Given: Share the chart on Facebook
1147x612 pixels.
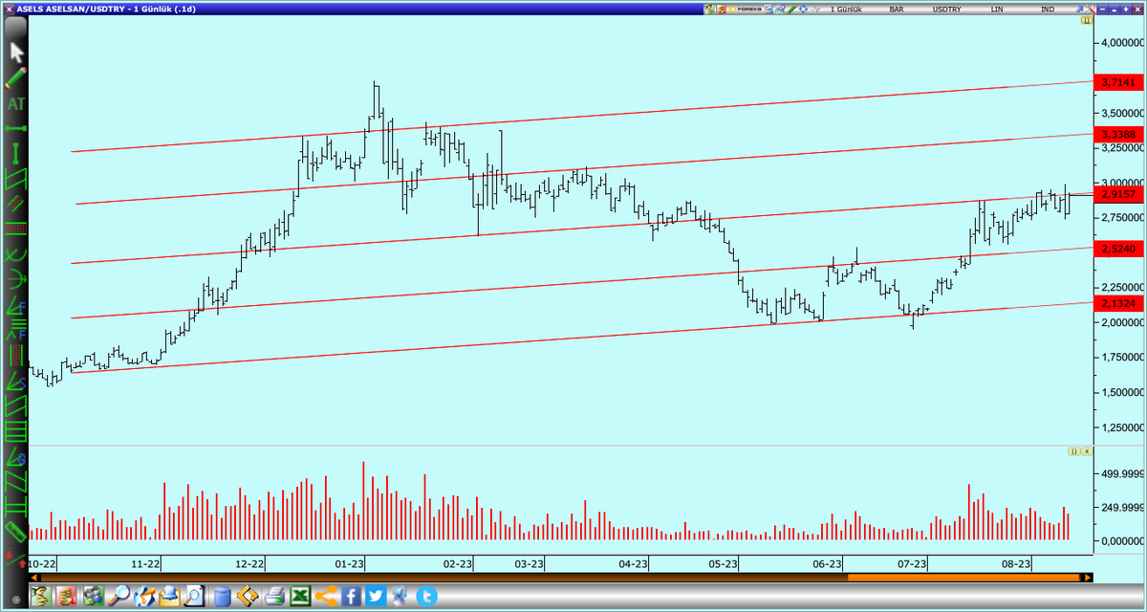Looking at the screenshot, I should 351,597.
